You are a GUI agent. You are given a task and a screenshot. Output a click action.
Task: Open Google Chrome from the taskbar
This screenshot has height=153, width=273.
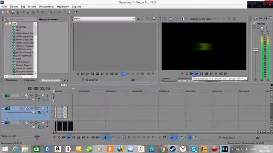[x=162, y=149]
